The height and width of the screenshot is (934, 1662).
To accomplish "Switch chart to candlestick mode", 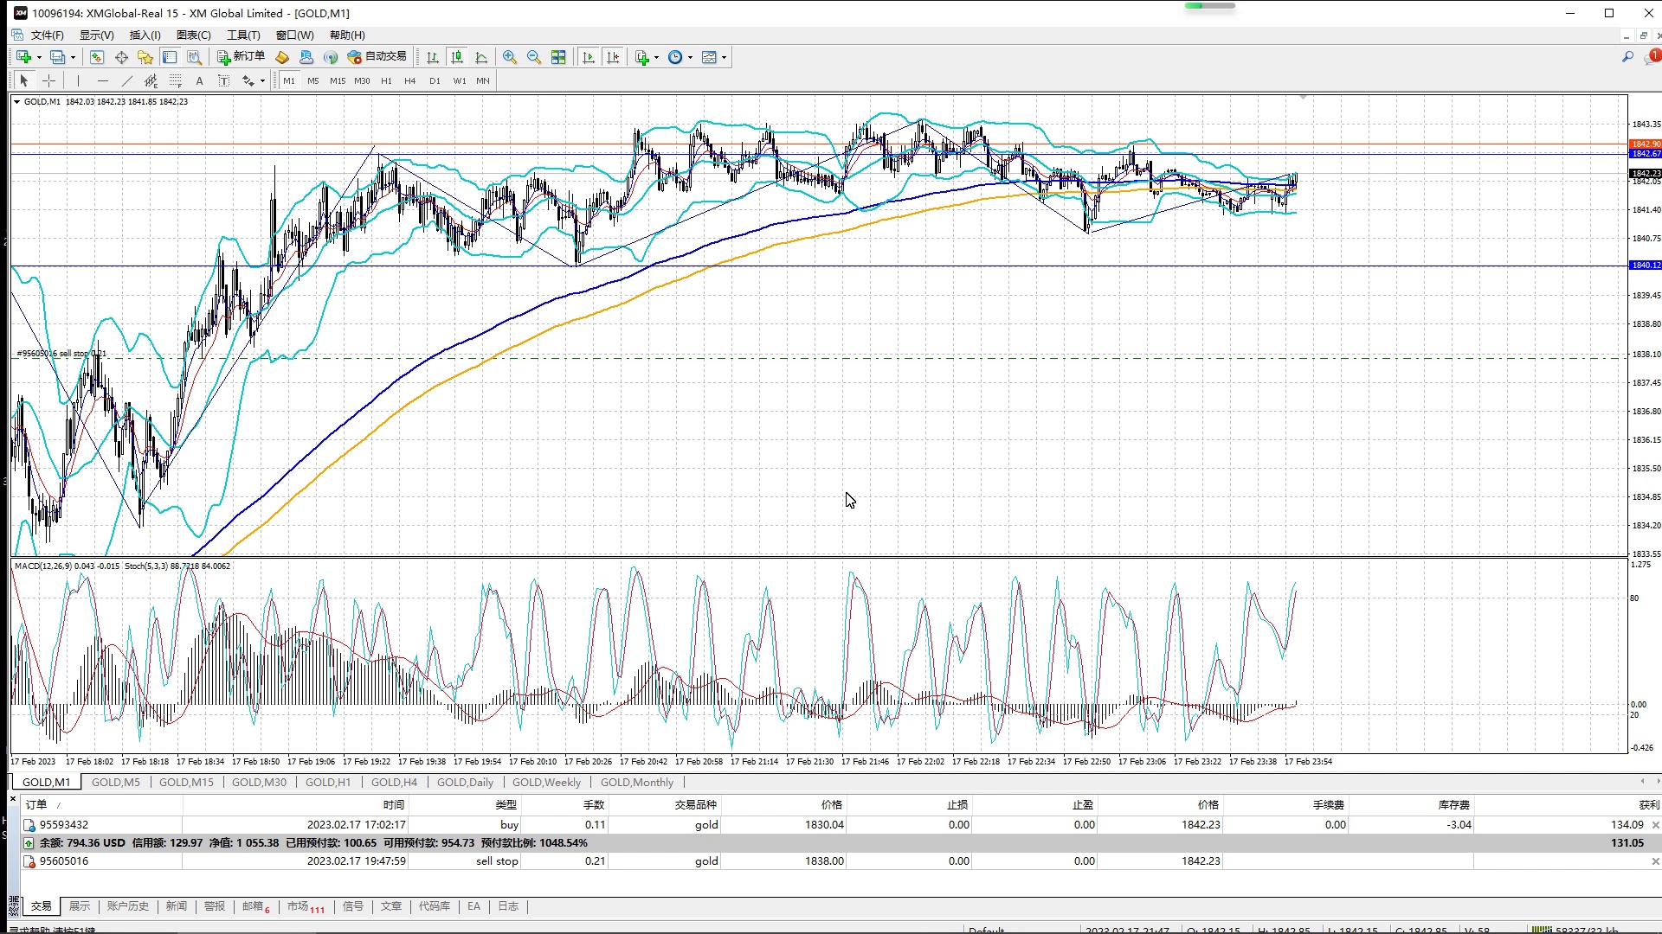I will point(457,57).
